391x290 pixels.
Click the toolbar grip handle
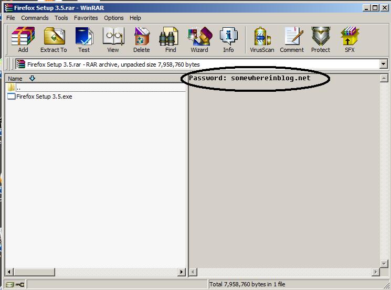[x=6, y=39]
